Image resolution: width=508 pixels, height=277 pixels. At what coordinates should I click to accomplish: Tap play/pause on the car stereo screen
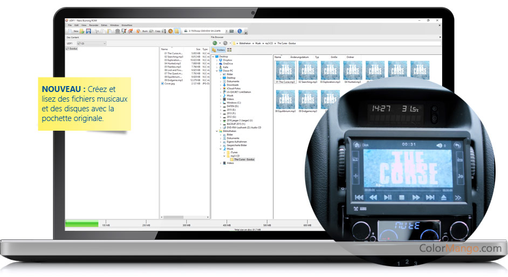point(388,197)
